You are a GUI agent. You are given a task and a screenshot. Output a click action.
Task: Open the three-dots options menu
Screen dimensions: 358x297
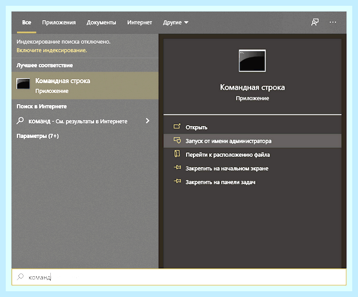333,22
